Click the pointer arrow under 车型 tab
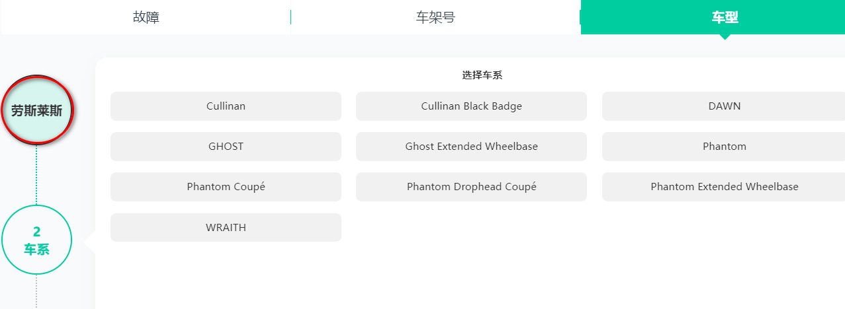This screenshot has width=845, height=309. [725, 36]
